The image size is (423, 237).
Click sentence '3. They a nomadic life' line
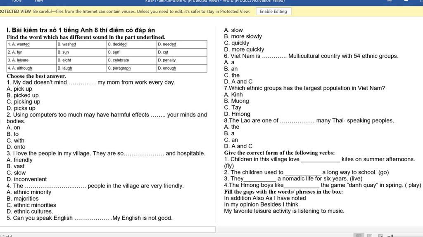(x=293, y=178)
